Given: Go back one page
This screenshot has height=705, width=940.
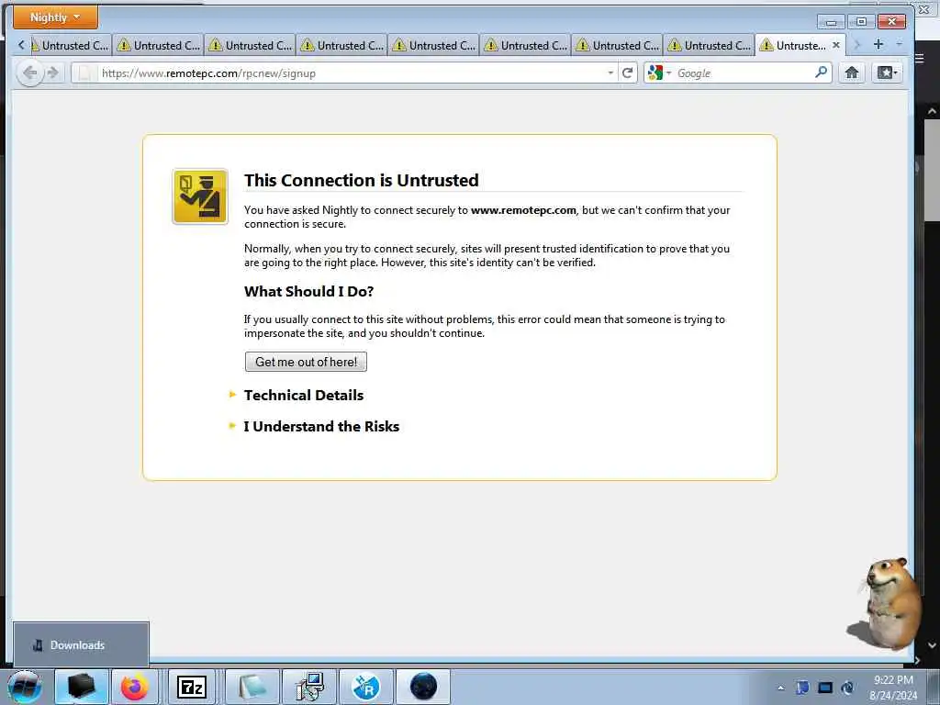Looking at the screenshot, I should (29, 73).
